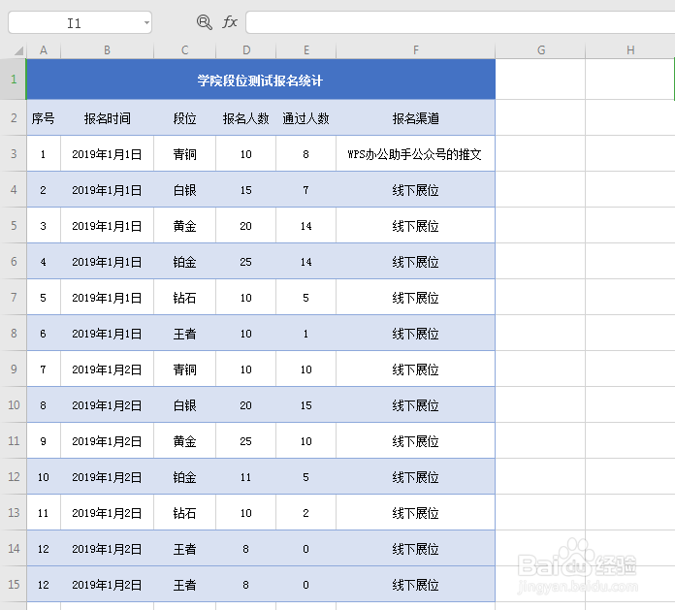The height and width of the screenshot is (610, 675).
Task: Select 报名人数 value 11 in row 12
Action: coord(245,476)
